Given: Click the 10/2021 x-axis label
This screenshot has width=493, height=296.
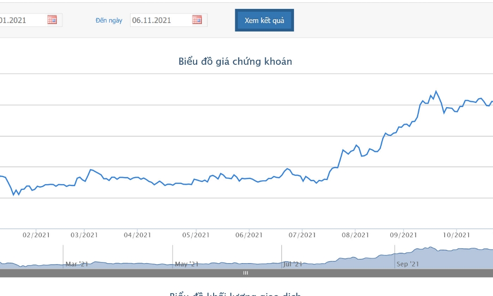Looking at the screenshot, I should point(456,235).
